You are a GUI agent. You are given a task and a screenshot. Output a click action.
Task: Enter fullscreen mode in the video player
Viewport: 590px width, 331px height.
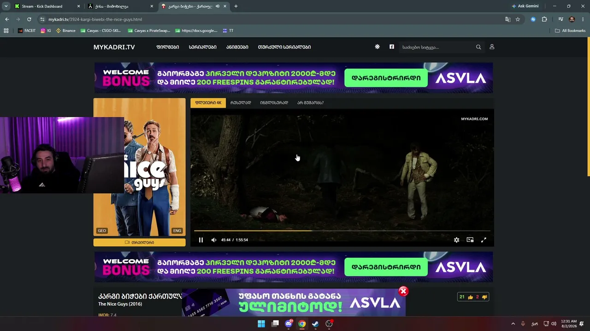(x=484, y=240)
